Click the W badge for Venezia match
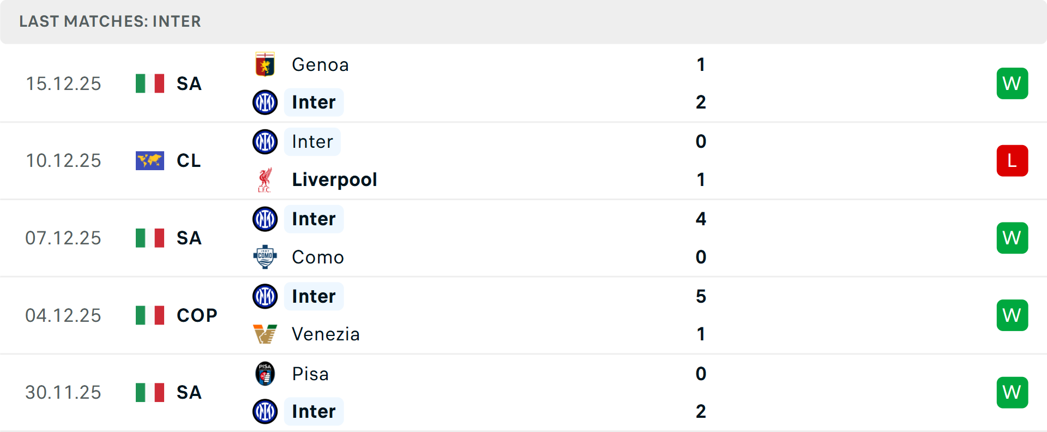The height and width of the screenshot is (432, 1047). pos(1012,315)
